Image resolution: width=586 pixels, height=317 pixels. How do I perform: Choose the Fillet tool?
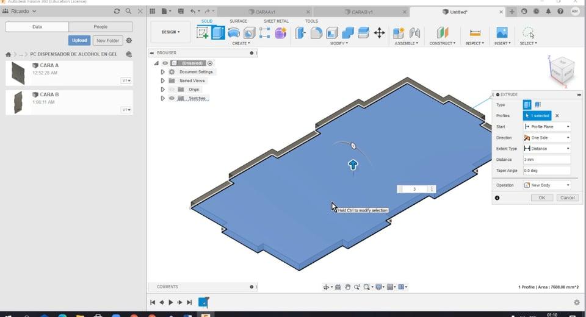pyautogui.click(x=316, y=33)
